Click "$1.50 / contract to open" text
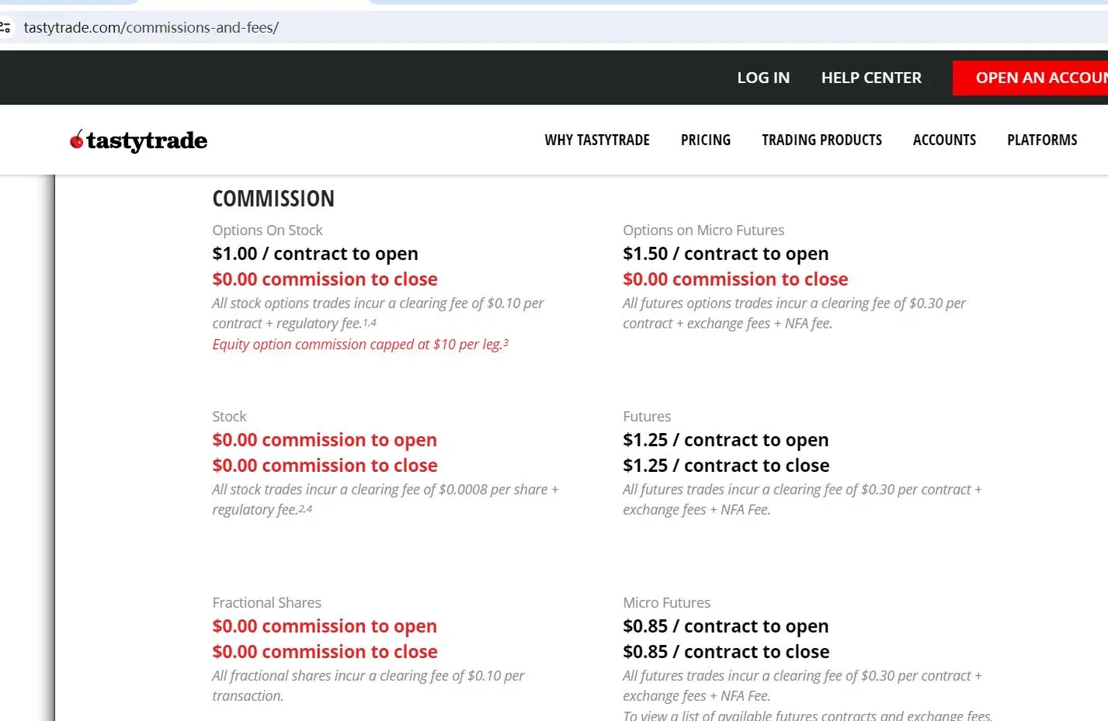 [x=726, y=254]
